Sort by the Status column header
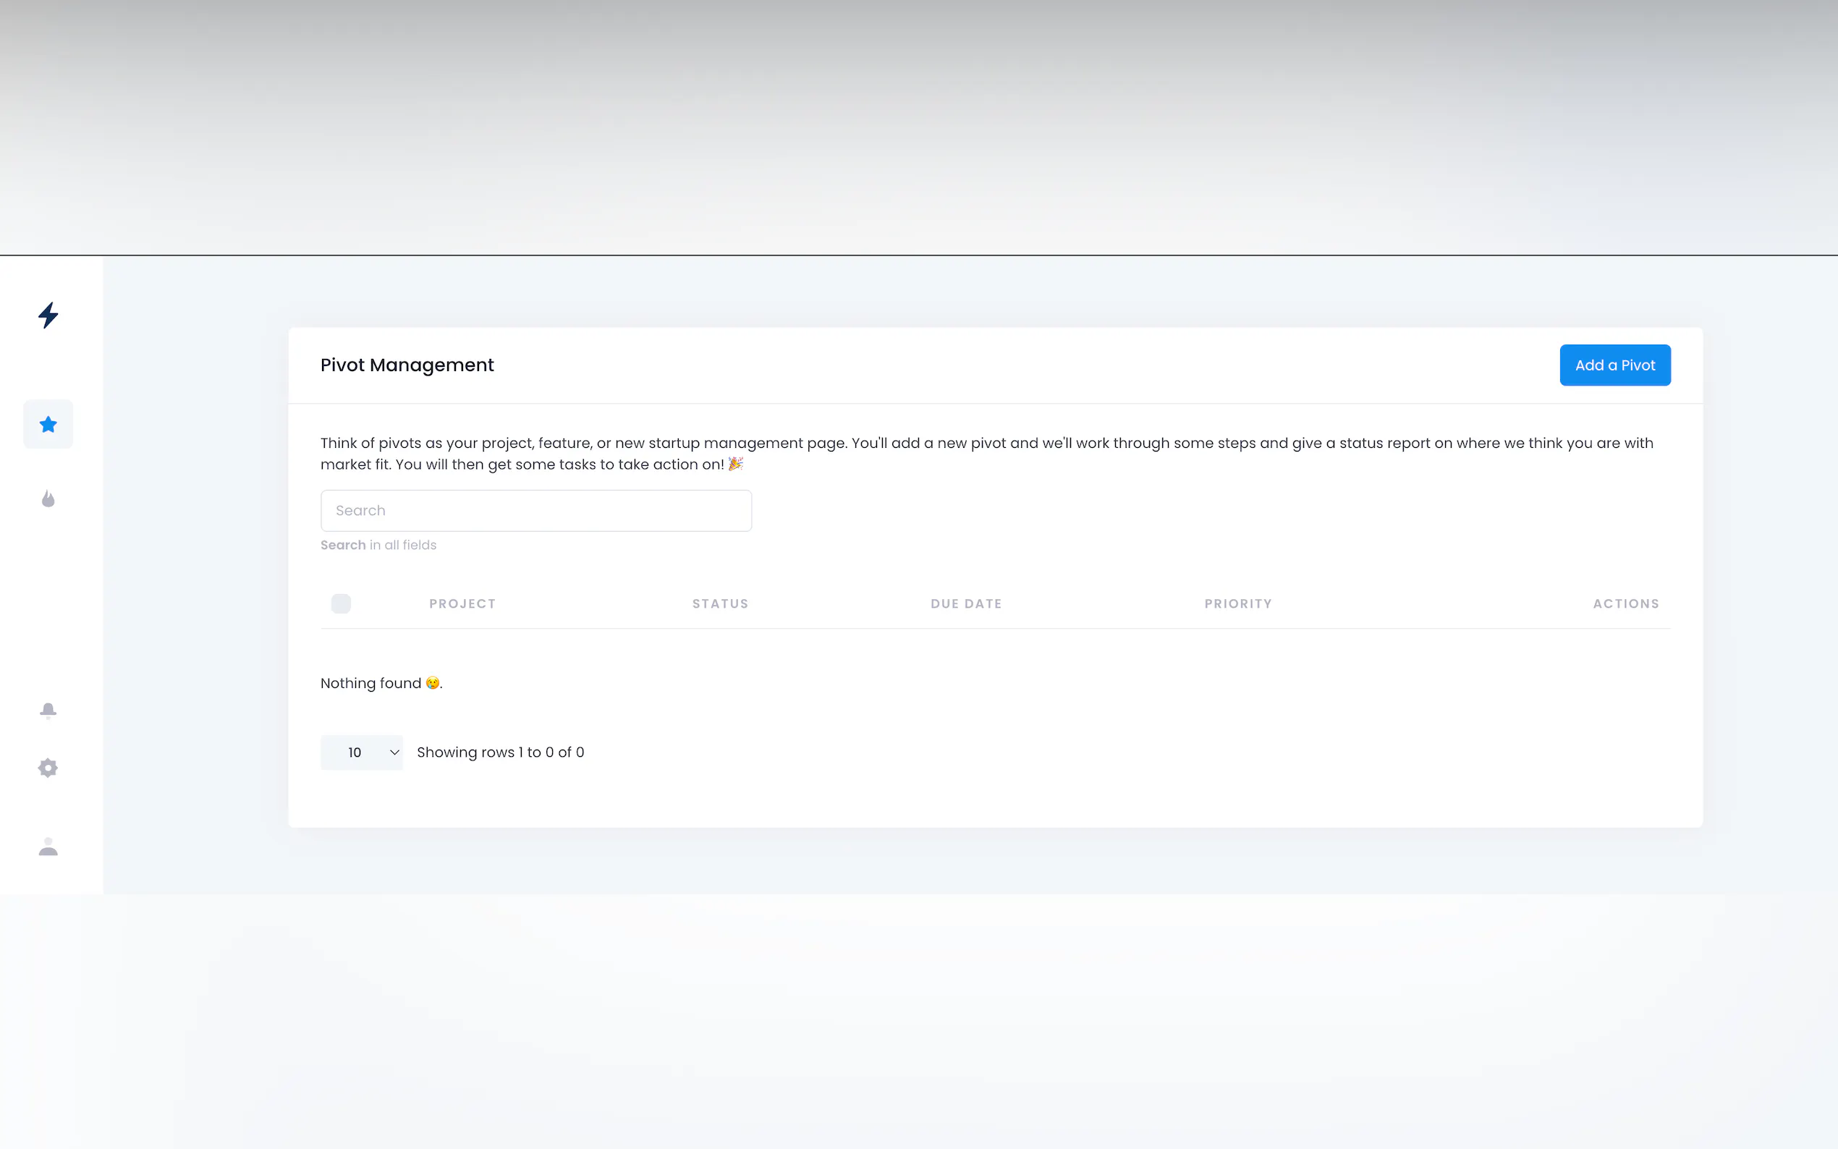This screenshot has height=1149, width=1838. point(719,603)
